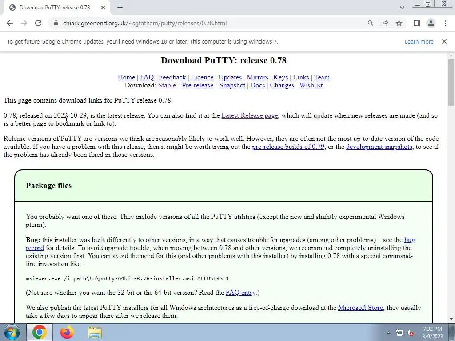The height and width of the screenshot is (341, 455).
Task: Reload the PuTTY download page
Action: click(x=38, y=23)
